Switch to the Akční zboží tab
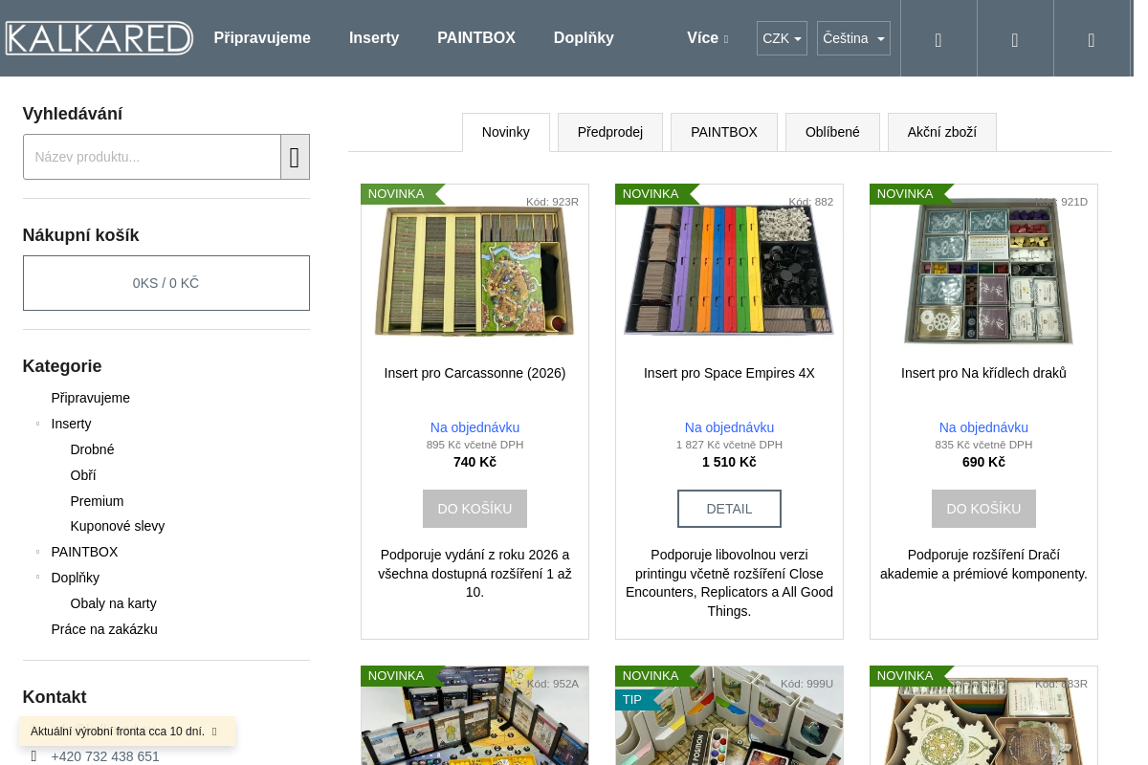 click(942, 132)
